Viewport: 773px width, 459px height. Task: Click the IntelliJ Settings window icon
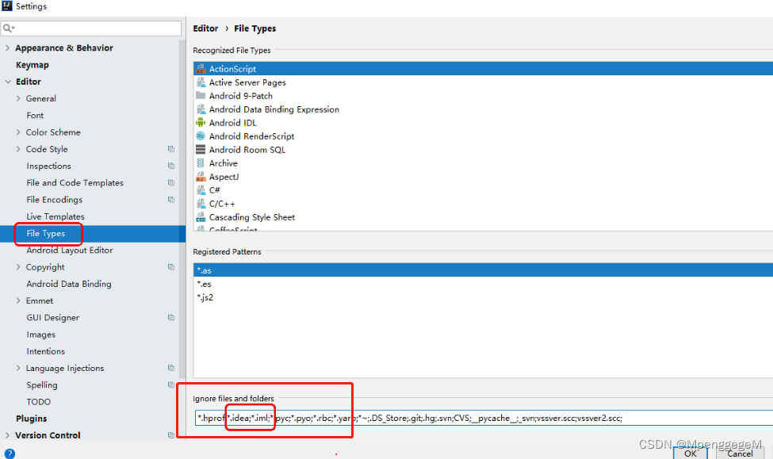point(7,6)
